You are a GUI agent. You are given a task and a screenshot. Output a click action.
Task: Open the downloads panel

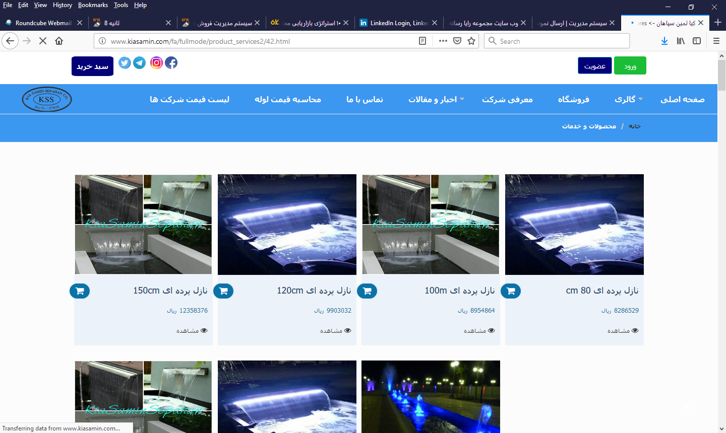click(664, 41)
